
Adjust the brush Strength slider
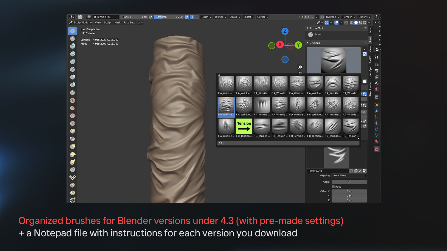point(169,17)
